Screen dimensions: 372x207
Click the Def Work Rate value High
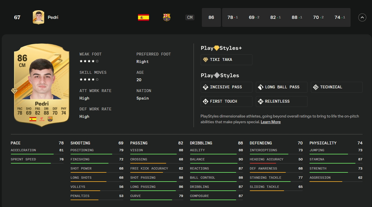pos(84,116)
